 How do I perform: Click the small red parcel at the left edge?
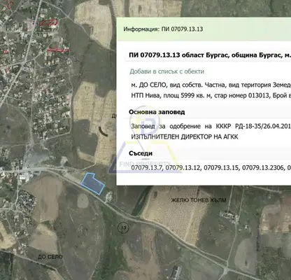(x=5, y=52)
